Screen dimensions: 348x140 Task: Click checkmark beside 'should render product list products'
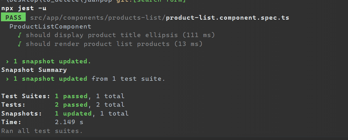pyautogui.click(x=20, y=44)
